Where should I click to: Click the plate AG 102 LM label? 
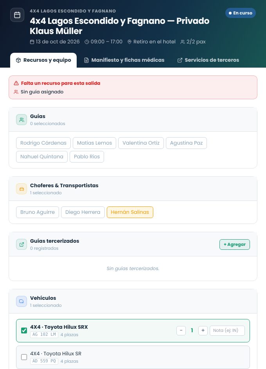[44, 335]
